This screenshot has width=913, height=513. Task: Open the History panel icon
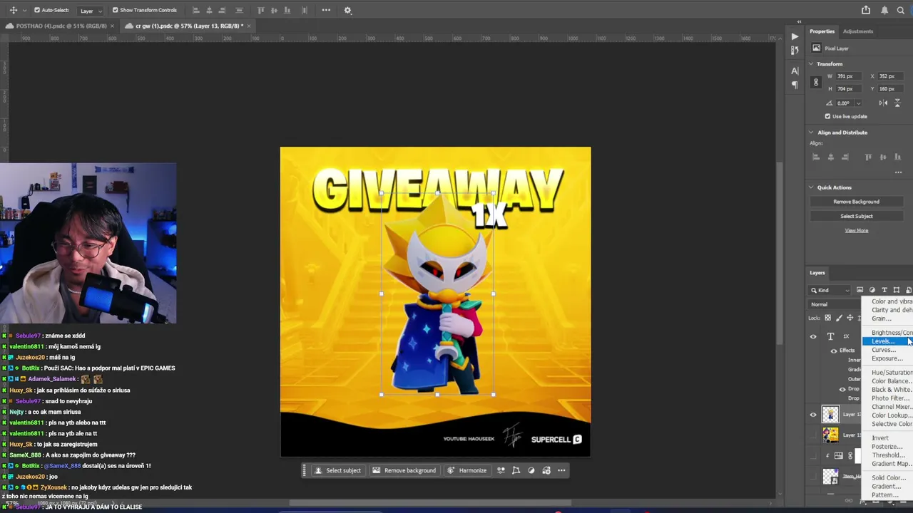pyautogui.click(x=795, y=50)
